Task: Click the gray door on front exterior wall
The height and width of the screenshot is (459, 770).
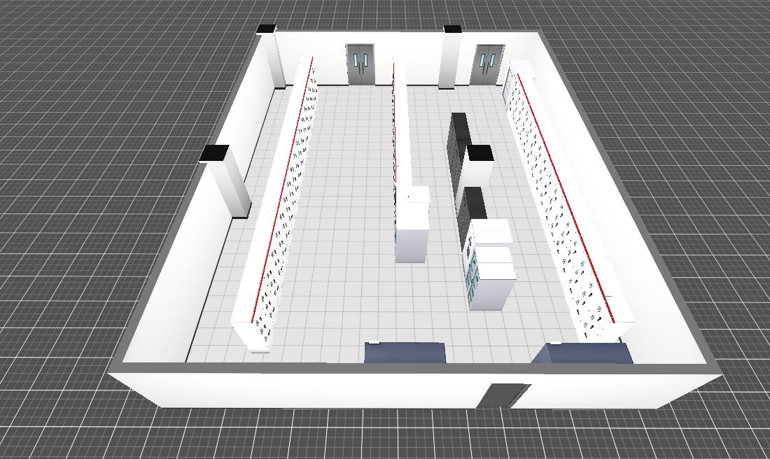Action: [504, 395]
